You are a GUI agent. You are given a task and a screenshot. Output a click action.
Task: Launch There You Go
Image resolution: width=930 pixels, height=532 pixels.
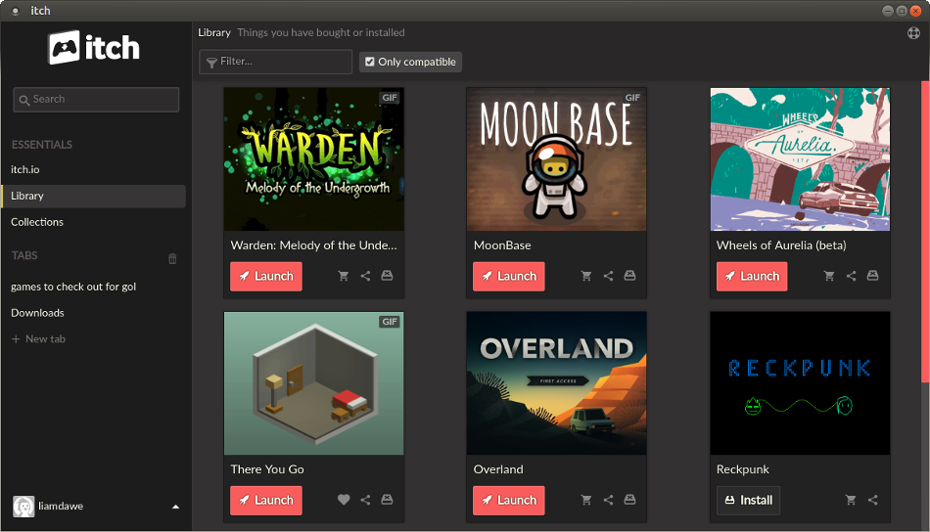tap(266, 501)
